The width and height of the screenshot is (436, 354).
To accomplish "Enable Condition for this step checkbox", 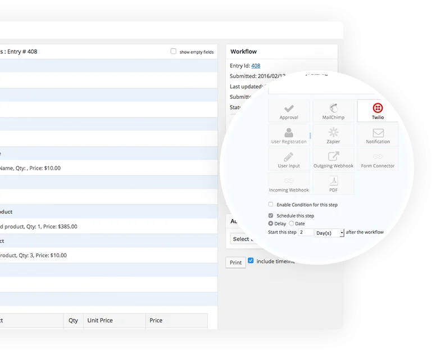I will 271,205.
